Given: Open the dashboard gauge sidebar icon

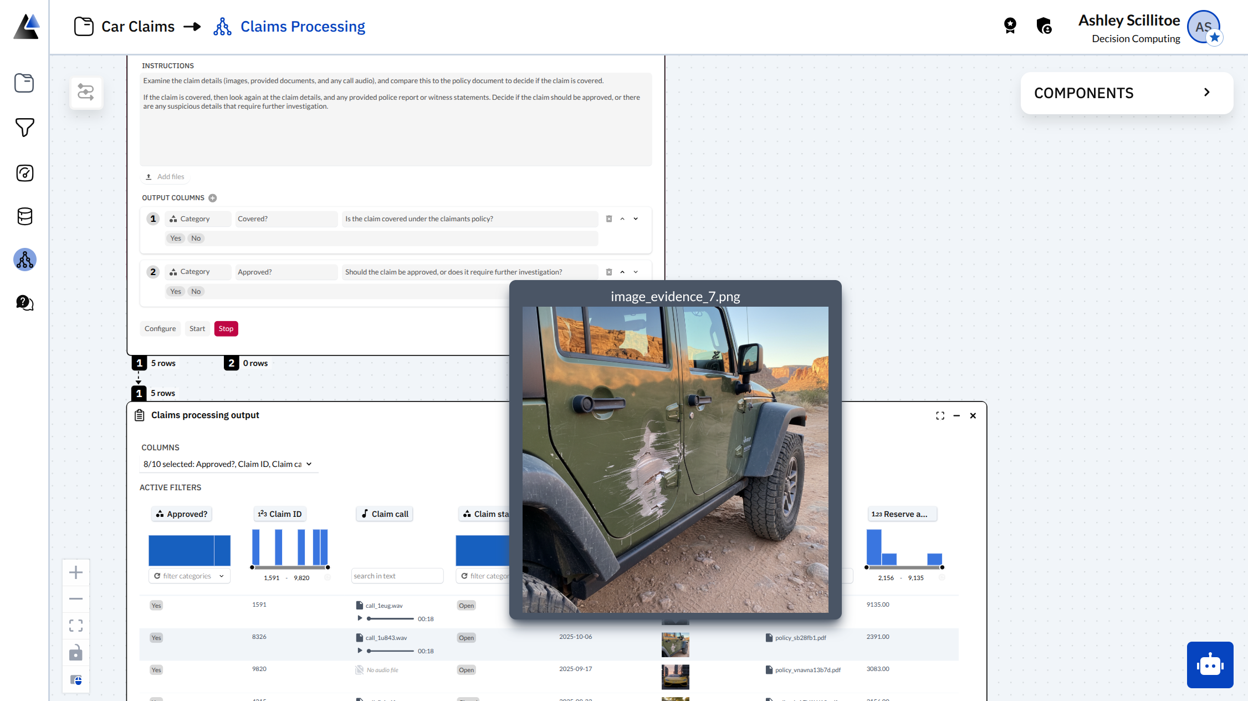Looking at the screenshot, I should pyautogui.click(x=24, y=173).
